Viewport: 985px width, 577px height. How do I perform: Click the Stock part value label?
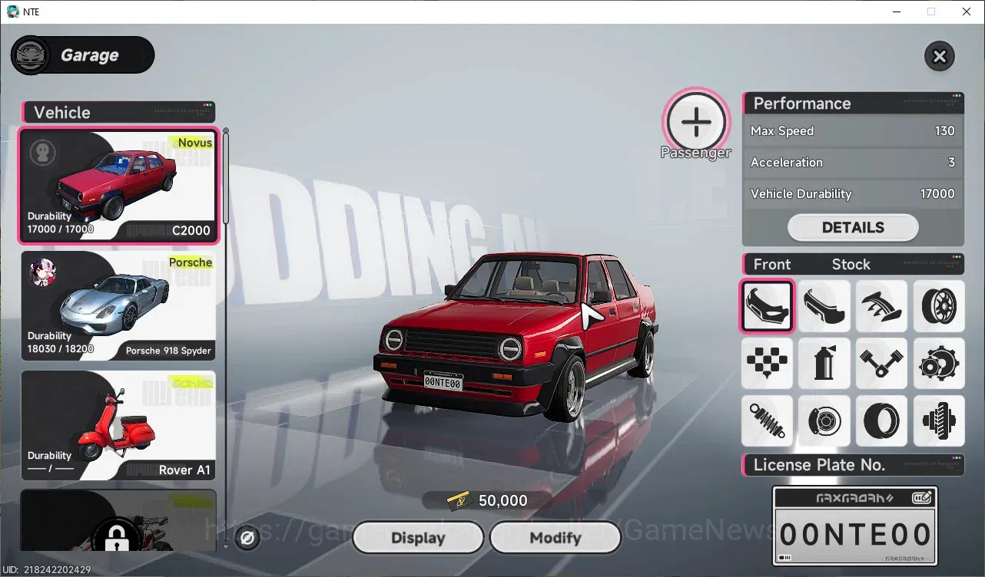click(x=851, y=265)
